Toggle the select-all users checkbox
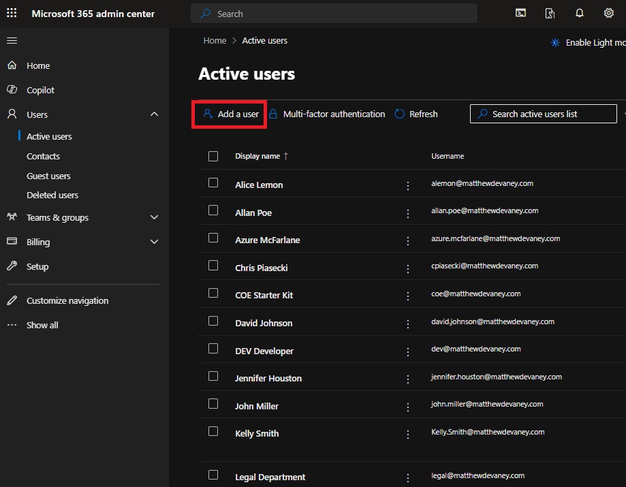Image resolution: width=626 pixels, height=487 pixels. point(213,156)
